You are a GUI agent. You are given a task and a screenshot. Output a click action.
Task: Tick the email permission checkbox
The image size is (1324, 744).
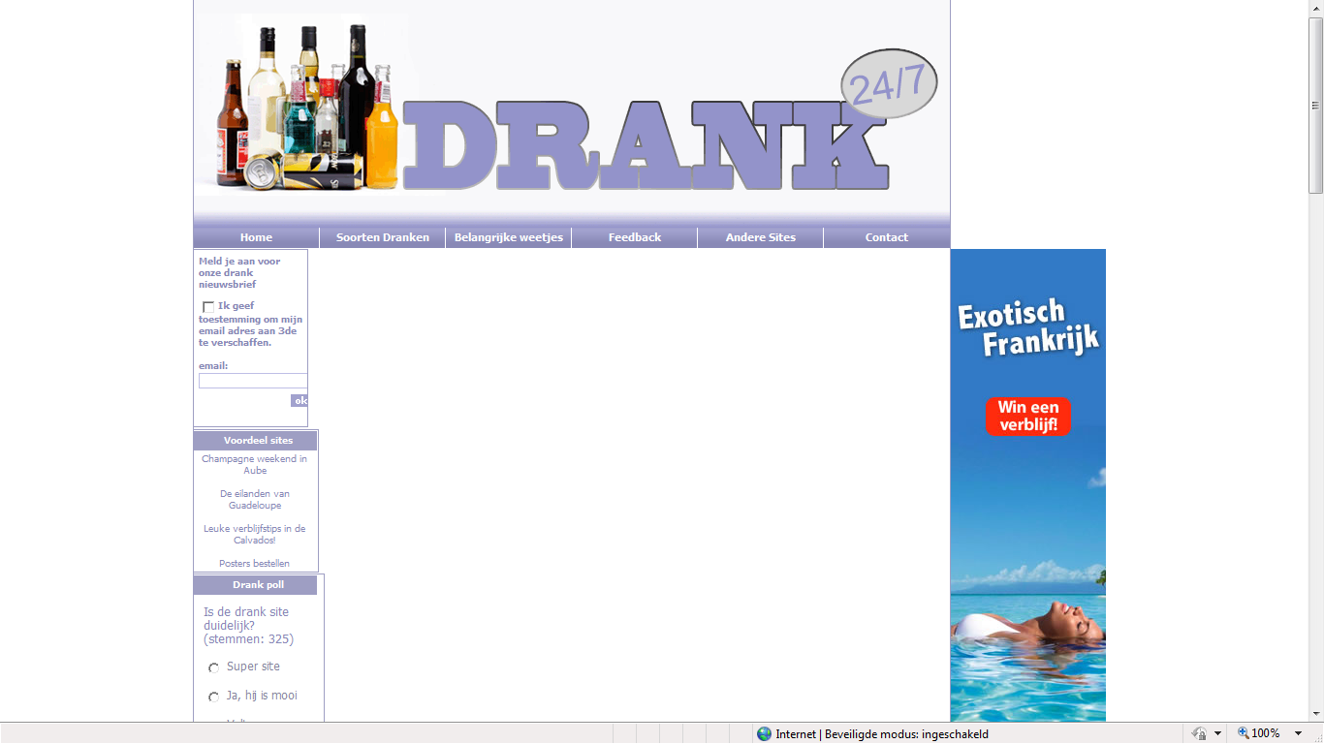click(x=208, y=307)
